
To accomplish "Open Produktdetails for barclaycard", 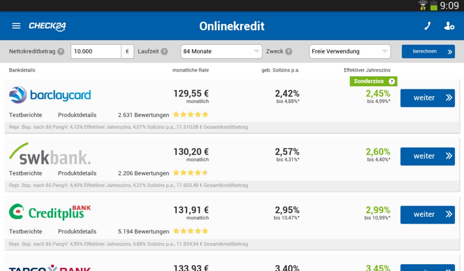I will [77, 115].
